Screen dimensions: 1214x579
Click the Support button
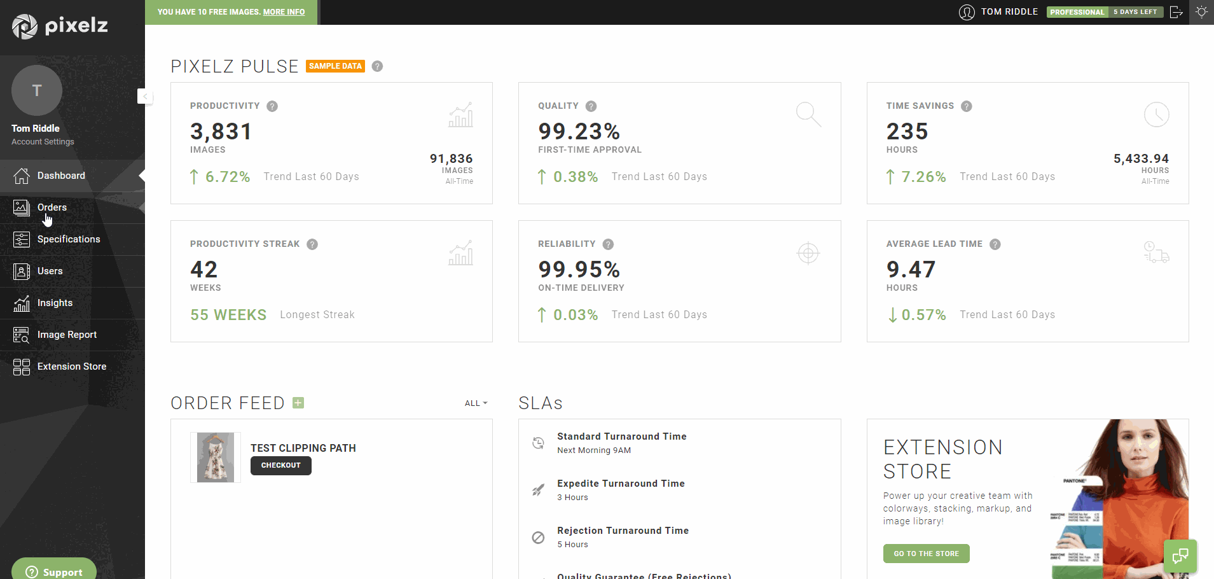point(55,569)
